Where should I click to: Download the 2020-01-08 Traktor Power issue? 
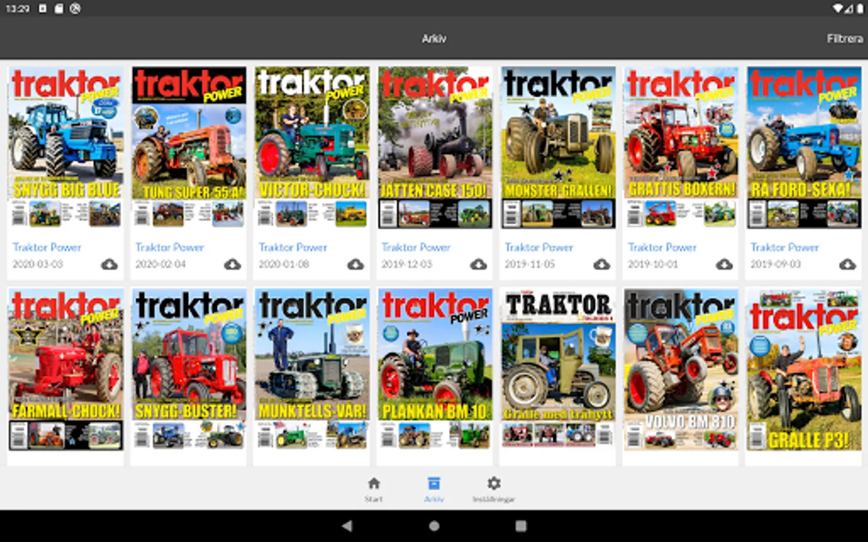coord(356,264)
